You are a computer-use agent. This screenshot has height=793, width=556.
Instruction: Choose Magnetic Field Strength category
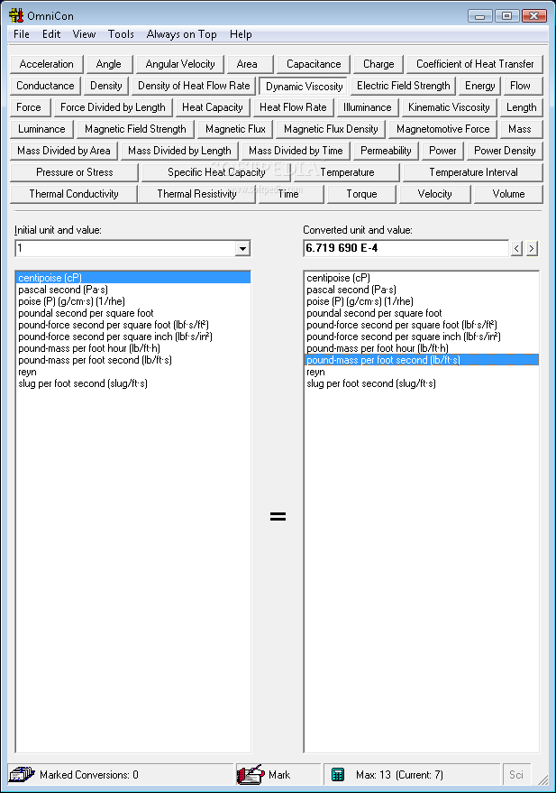[x=135, y=130]
